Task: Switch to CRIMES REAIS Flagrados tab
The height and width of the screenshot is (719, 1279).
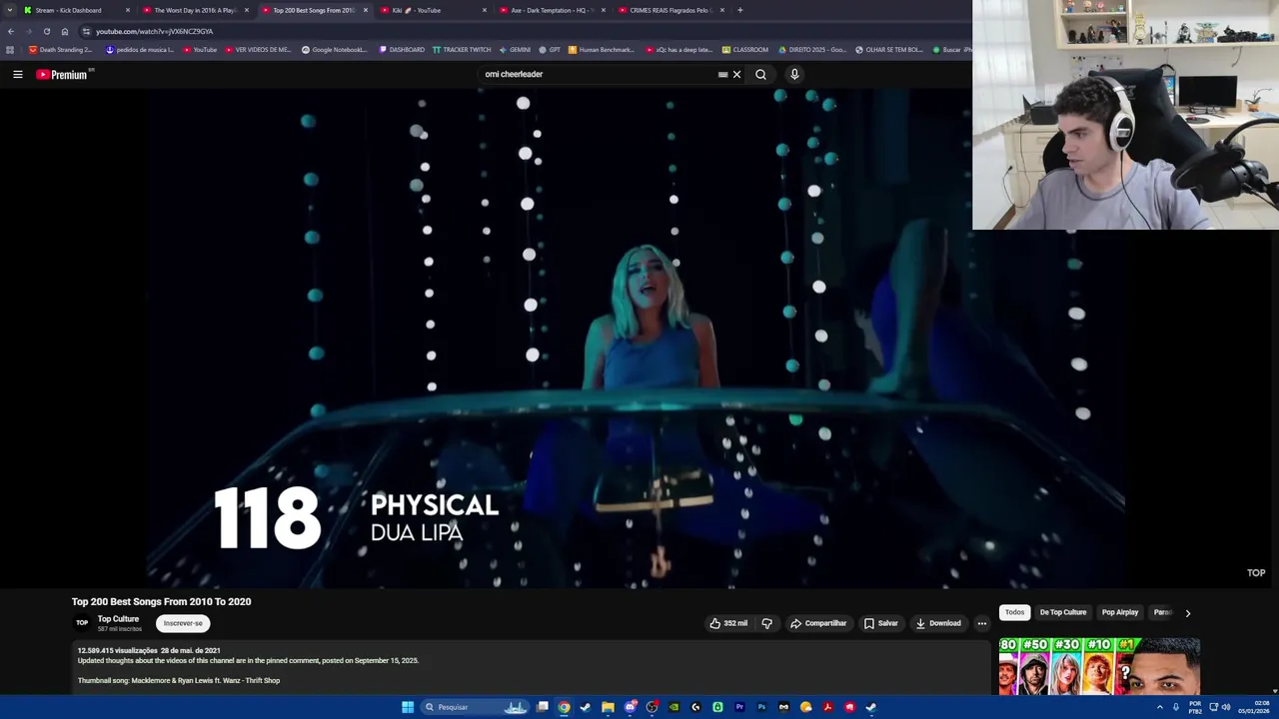Action: tap(669, 10)
